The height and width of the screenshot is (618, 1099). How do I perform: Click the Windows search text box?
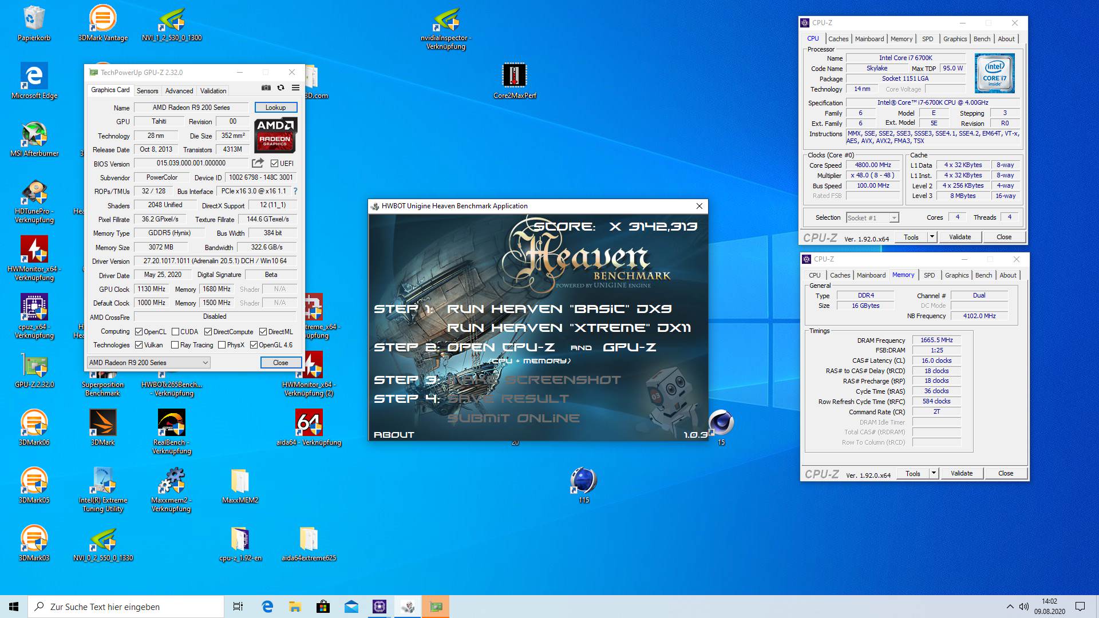pos(126,607)
